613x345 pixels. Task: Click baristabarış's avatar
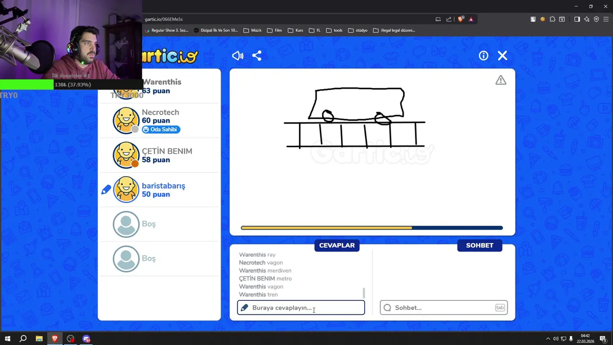pyautogui.click(x=126, y=189)
